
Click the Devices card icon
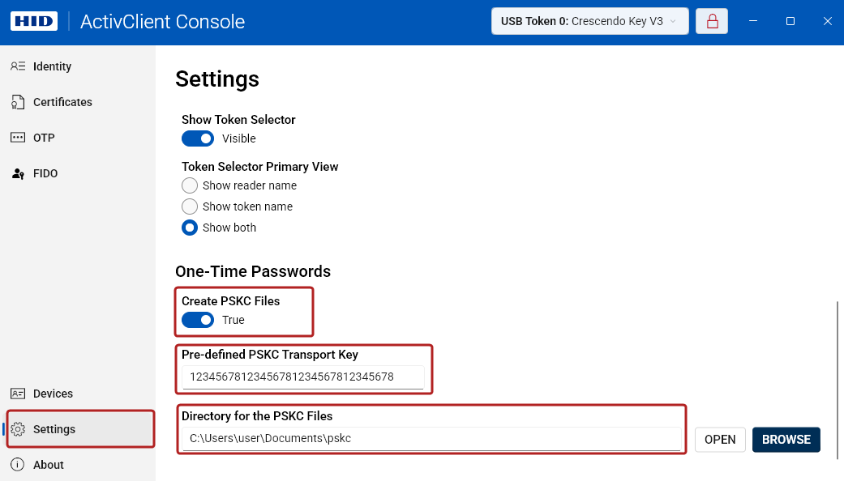point(18,394)
